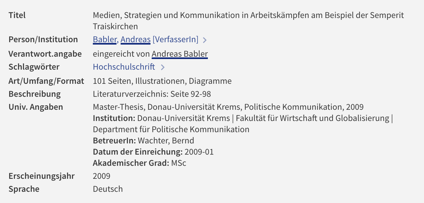Click the Titel field label
Viewport: 424px width, 203px height.
[x=17, y=15]
